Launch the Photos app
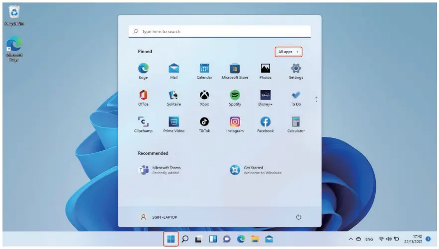 pos(265,71)
